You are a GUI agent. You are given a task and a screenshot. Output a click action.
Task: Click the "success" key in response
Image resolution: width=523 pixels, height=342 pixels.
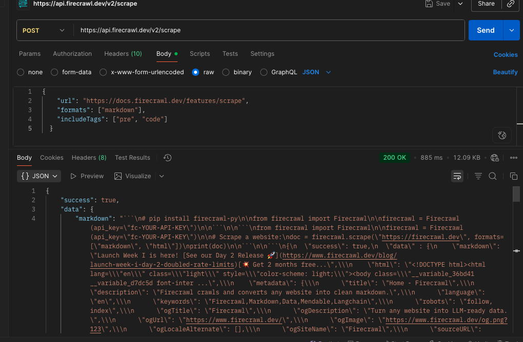click(x=77, y=200)
